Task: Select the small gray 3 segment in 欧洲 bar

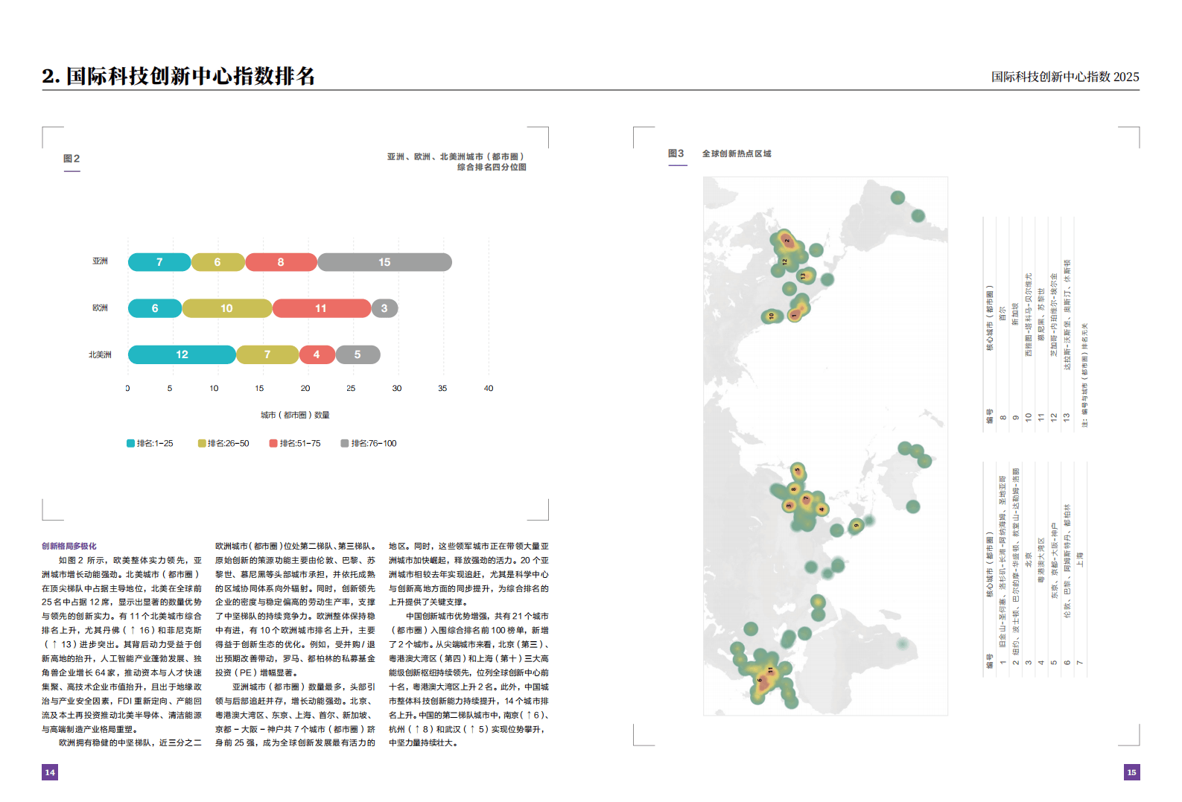Action: pyautogui.click(x=384, y=308)
